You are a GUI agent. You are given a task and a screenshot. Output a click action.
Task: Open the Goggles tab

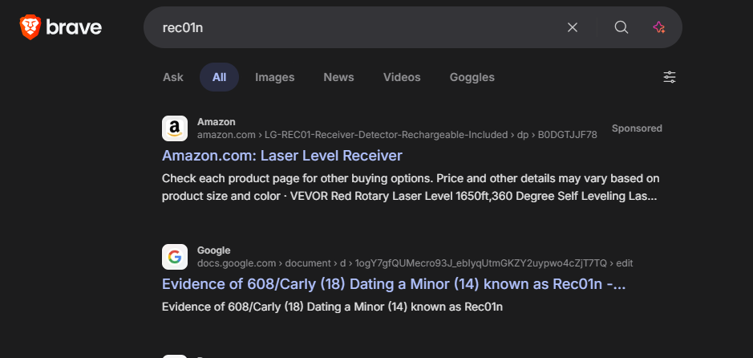(x=472, y=77)
